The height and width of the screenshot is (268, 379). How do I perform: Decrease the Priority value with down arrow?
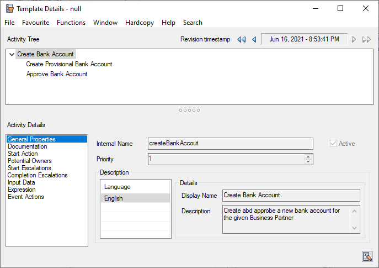[x=308, y=162]
